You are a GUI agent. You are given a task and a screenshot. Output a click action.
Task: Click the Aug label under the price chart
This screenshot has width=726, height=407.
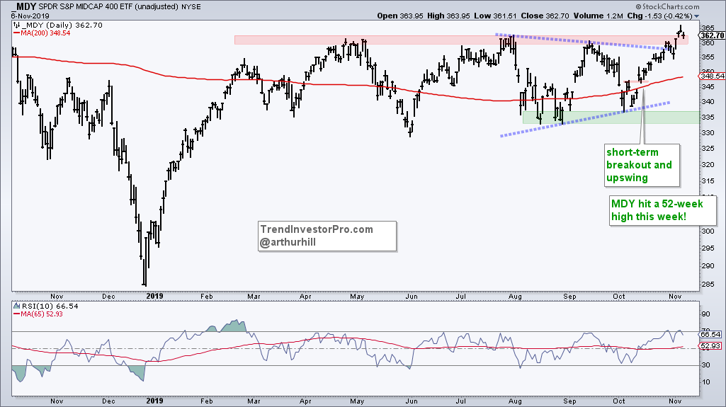point(515,296)
